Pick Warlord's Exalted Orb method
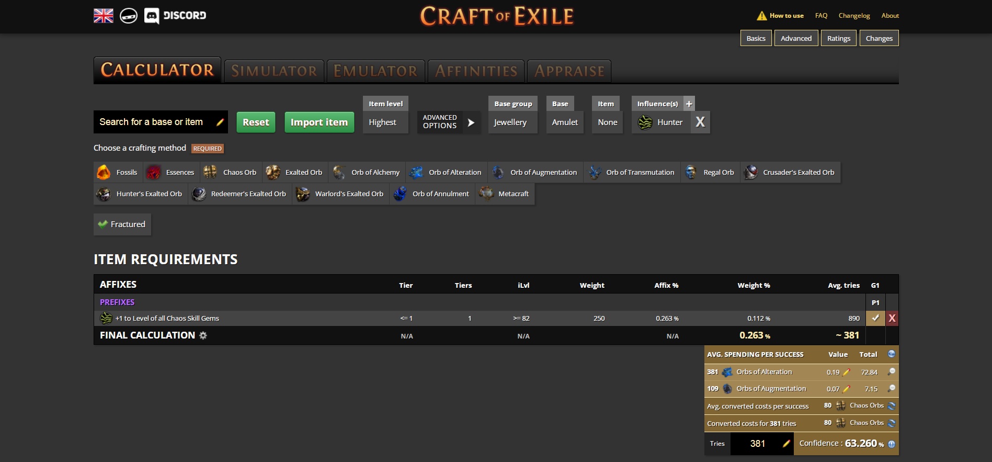The height and width of the screenshot is (462, 992). (x=340, y=194)
